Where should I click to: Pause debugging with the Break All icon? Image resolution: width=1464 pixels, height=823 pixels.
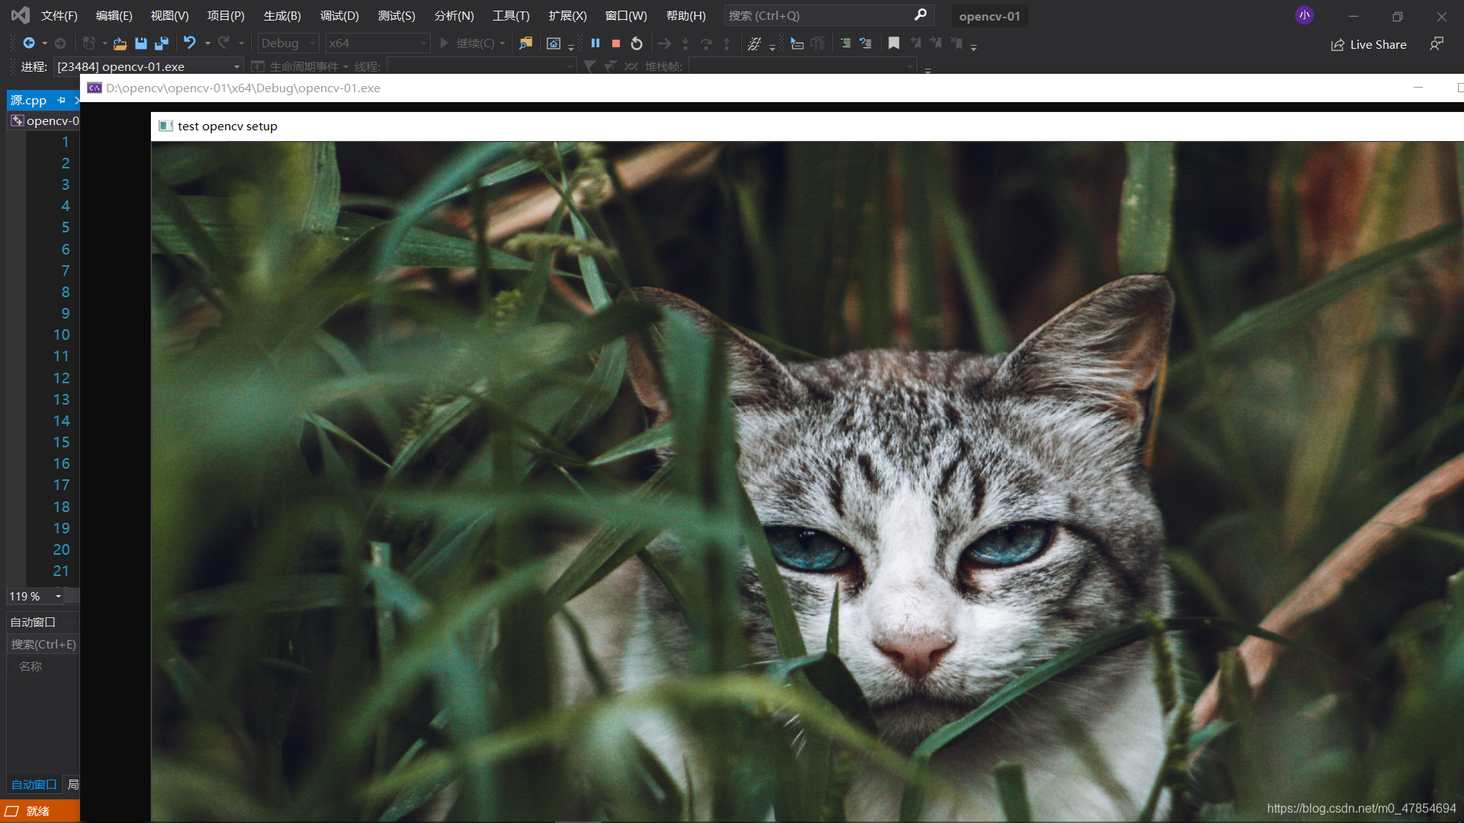(x=596, y=43)
